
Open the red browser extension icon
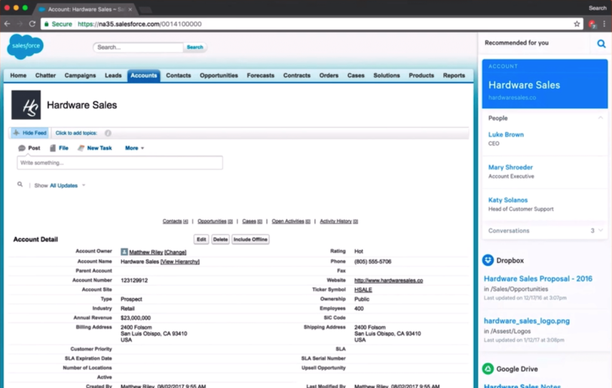[592, 24]
